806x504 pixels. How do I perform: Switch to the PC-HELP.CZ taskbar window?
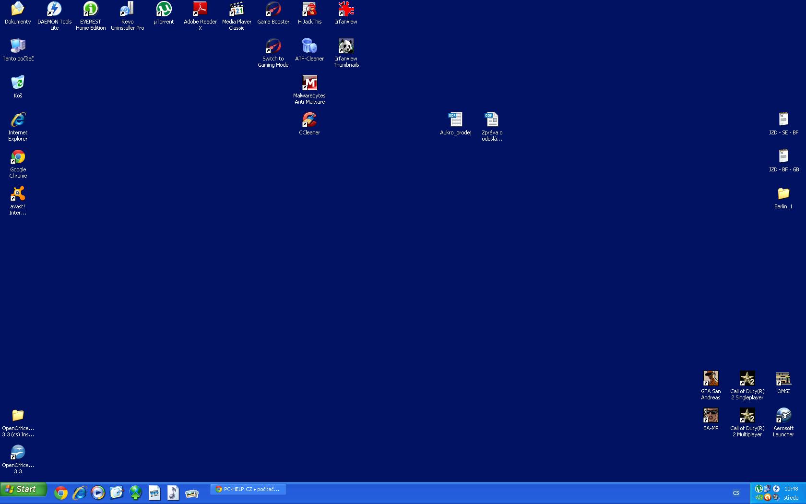pos(248,489)
